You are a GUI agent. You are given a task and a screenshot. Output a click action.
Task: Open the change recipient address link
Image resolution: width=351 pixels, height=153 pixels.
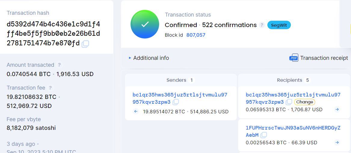pyautogui.click(x=293, y=95)
